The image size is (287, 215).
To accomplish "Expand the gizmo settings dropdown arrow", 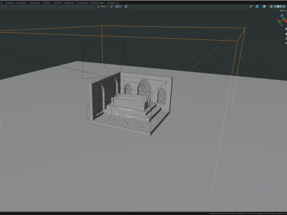I will pos(260,7).
